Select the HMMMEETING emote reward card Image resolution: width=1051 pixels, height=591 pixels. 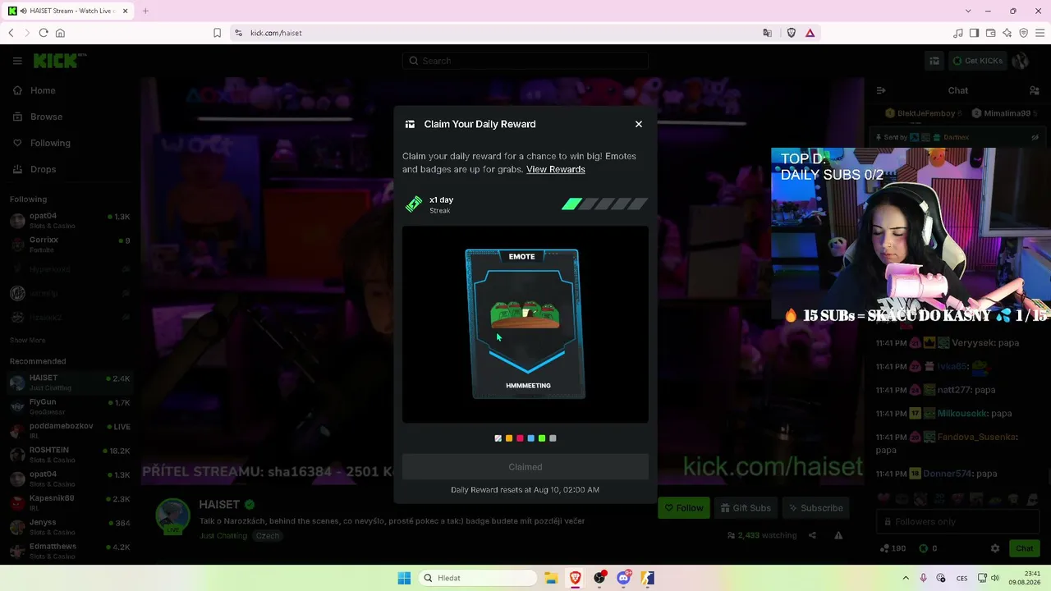pyautogui.click(x=525, y=324)
